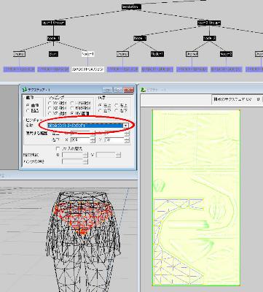Select the Layer 2 Group tree node
263x292 pixels.
tap(209, 23)
